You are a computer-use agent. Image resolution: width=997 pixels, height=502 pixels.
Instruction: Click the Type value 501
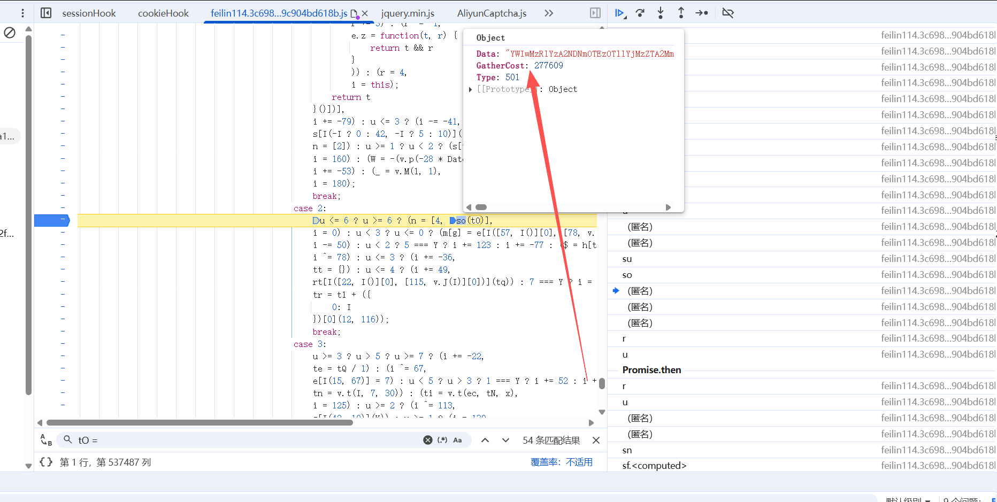click(512, 77)
